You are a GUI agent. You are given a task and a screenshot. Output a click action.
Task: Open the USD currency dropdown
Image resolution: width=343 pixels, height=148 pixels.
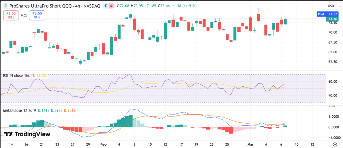point(331,6)
